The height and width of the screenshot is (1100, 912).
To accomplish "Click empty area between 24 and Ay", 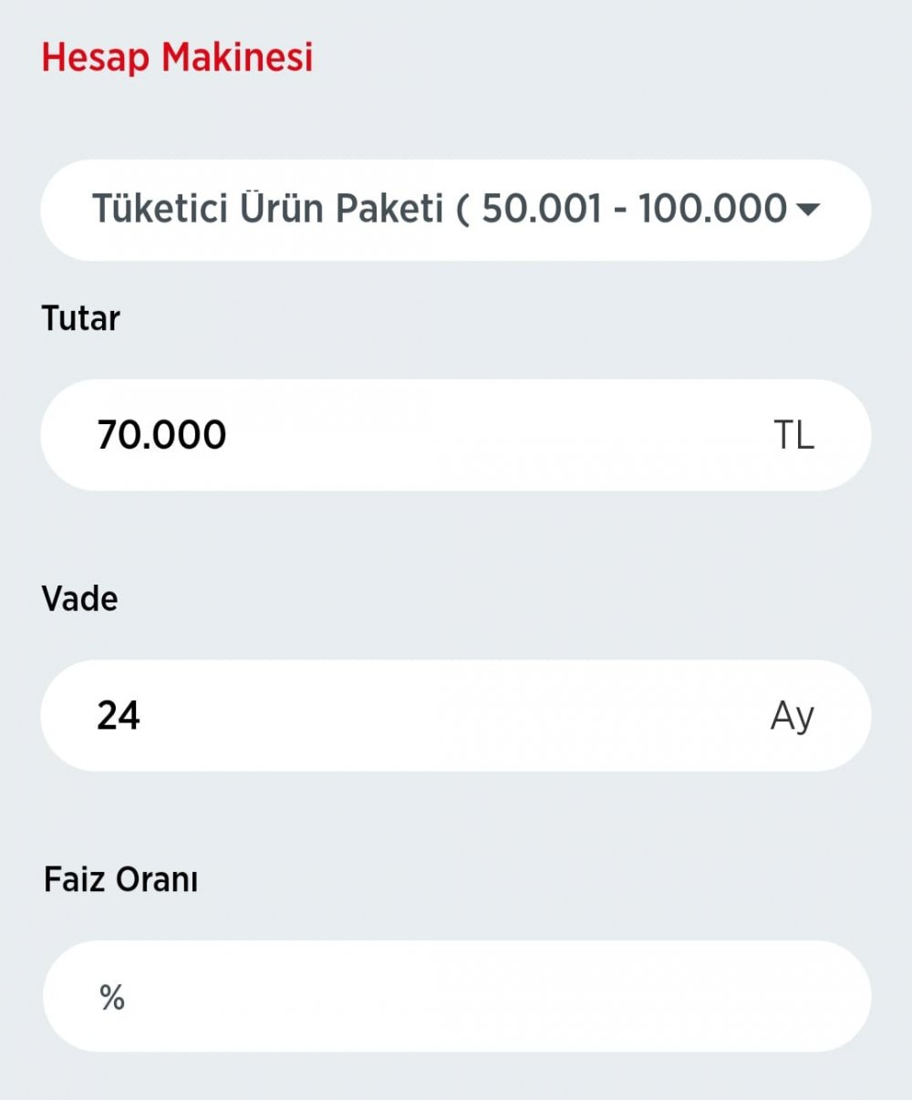I will click(456, 716).
